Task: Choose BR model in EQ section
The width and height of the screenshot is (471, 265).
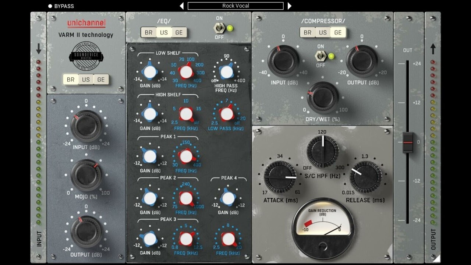Action: click(x=149, y=32)
